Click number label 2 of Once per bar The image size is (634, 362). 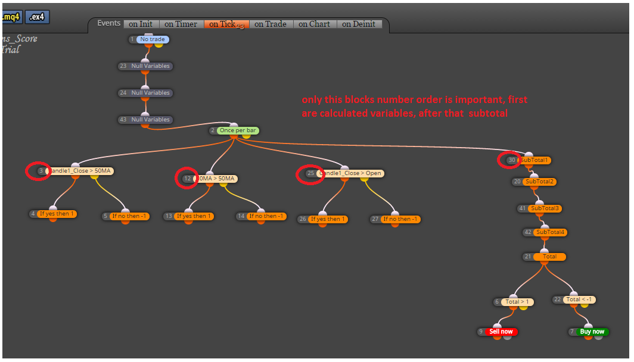click(x=213, y=130)
